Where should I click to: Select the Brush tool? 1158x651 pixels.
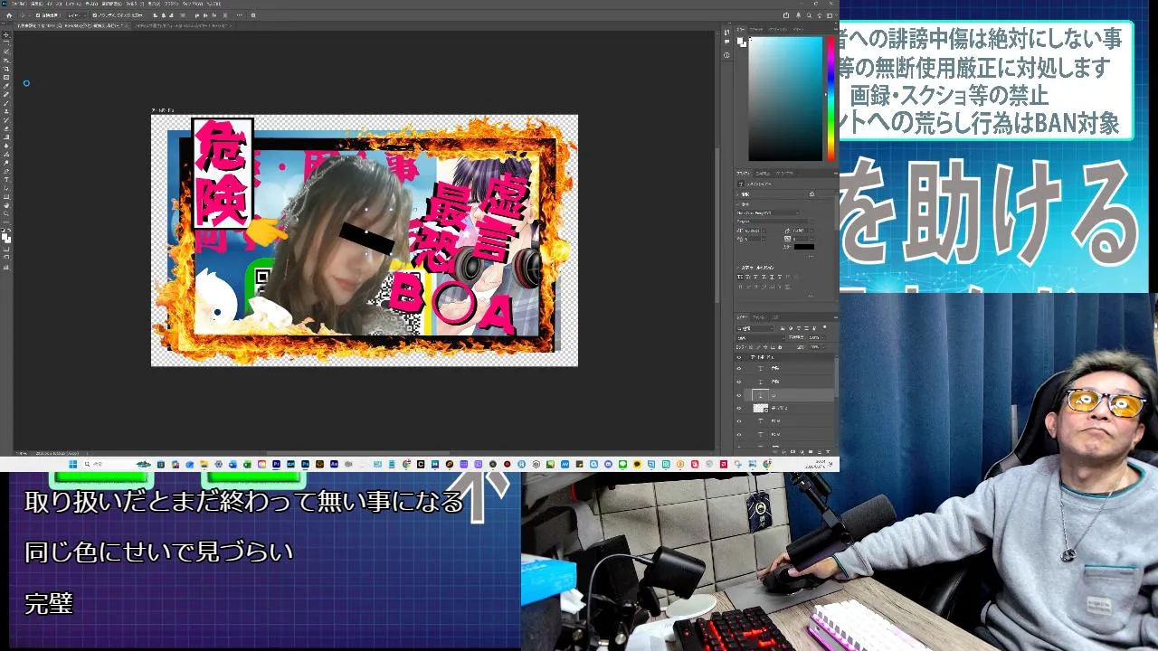pyautogui.click(x=6, y=102)
